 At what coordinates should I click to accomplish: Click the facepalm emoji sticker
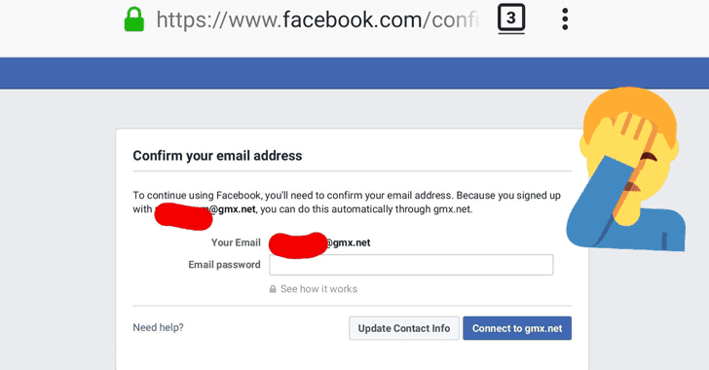tap(626, 168)
